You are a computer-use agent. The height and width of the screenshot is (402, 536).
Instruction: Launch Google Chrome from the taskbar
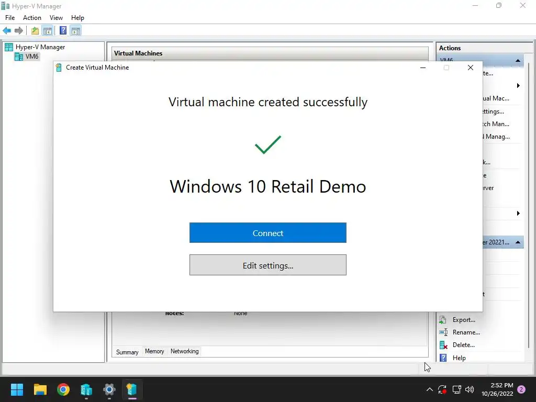[63, 389]
